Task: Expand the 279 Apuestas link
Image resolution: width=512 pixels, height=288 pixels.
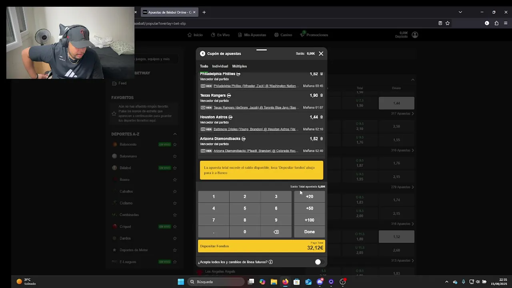Action: tap(403, 187)
